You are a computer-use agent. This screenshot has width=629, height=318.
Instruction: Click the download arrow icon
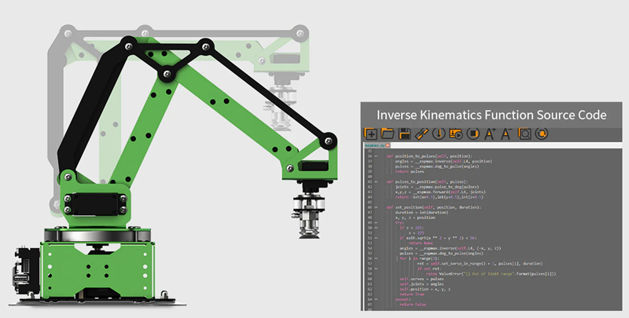439,134
